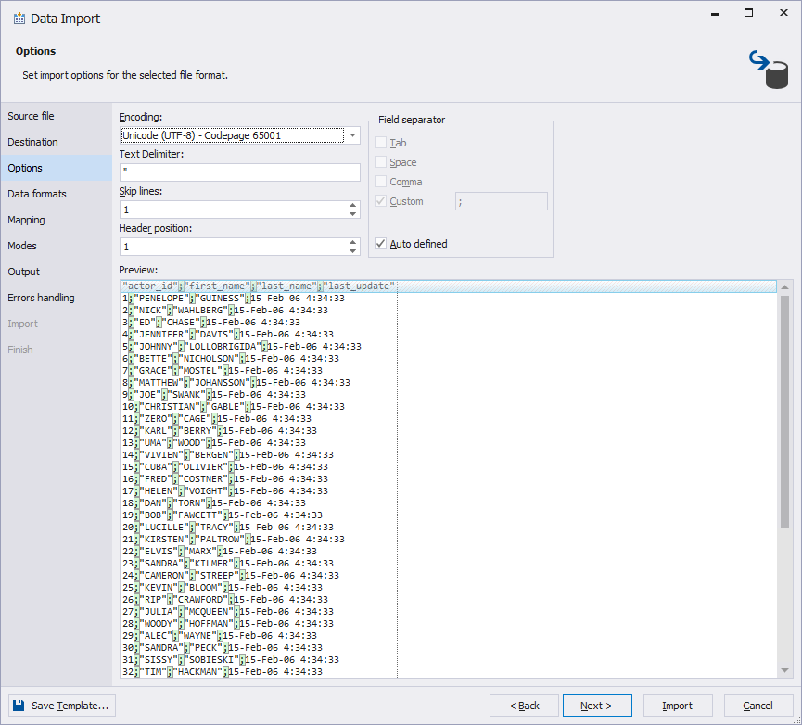Go to the Source file step

32,116
